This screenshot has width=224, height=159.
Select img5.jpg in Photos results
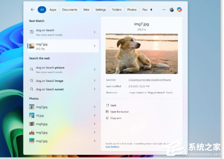(42, 107)
